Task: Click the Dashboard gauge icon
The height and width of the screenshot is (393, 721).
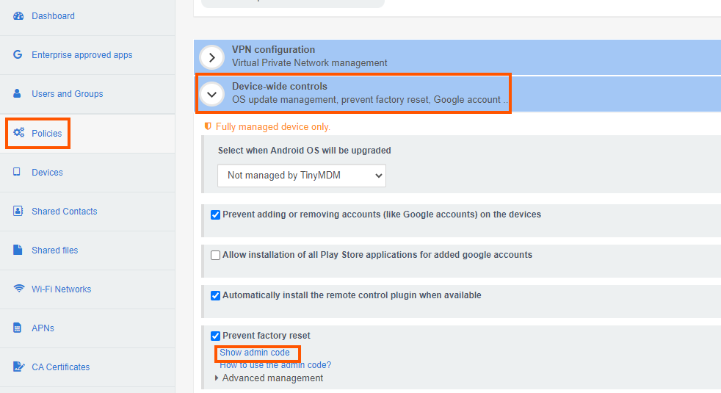Action: point(18,16)
